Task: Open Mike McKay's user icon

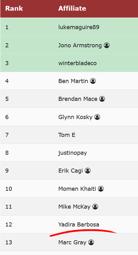Action: (95, 207)
